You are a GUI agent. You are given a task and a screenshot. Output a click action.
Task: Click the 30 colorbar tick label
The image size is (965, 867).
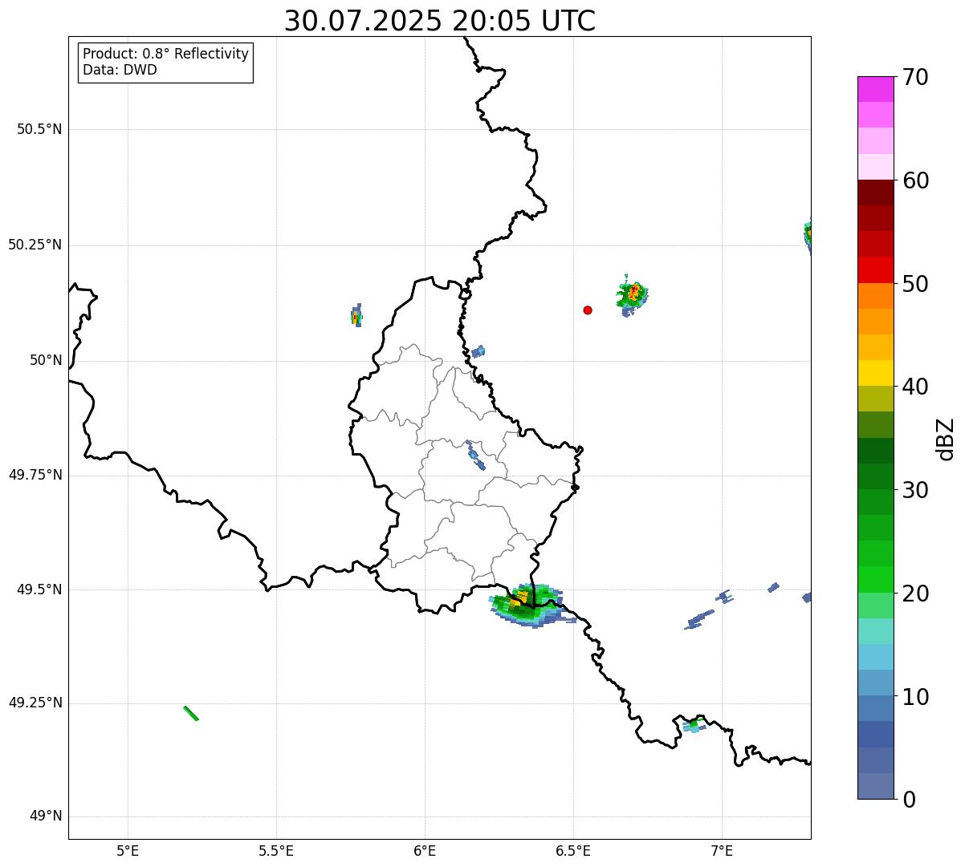(x=914, y=490)
